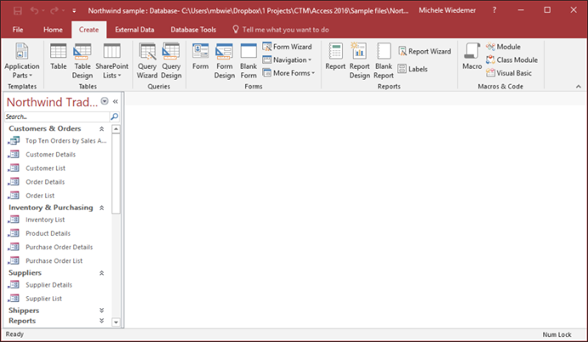Create a Blank Form

pyautogui.click(x=248, y=60)
